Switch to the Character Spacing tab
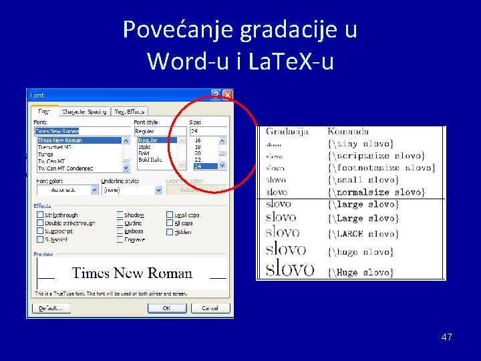This screenshot has width=481, height=361. 84,112
